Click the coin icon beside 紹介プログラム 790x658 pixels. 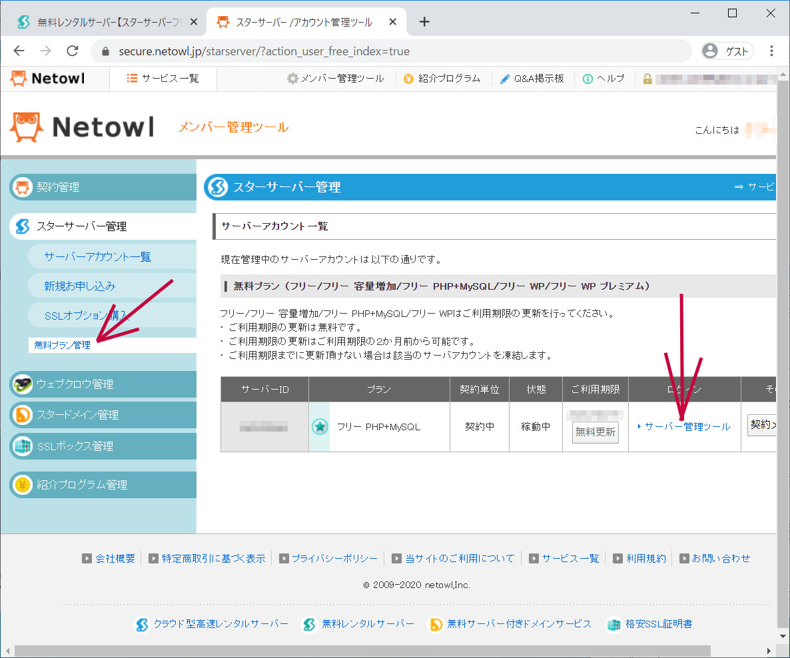tap(408, 79)
